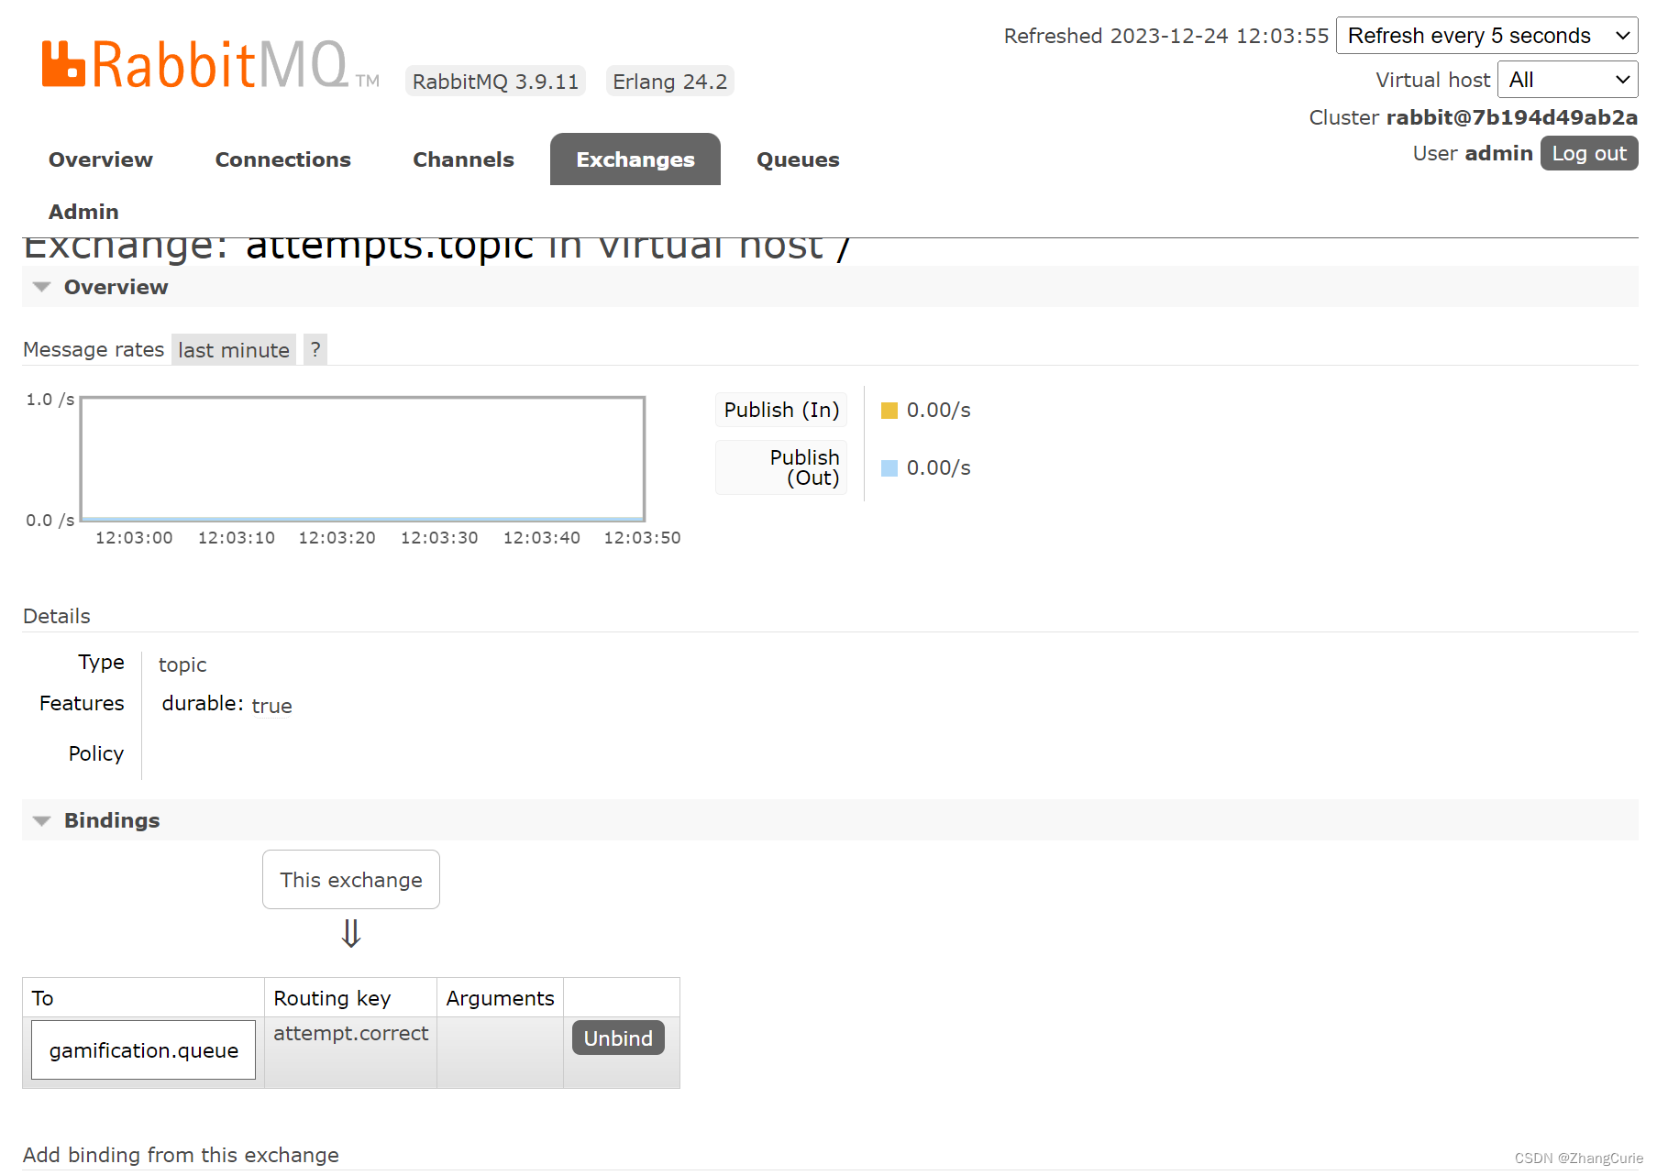The width and height of the screenshot is (1657, 1175).
Task: Select the Exchanges tab
Action: (635, 159)
